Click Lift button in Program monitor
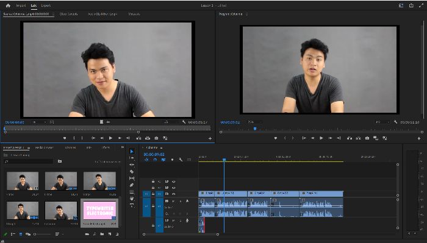Screen dimensions: 427x243 pyautogui.click(x=350, y=138)
